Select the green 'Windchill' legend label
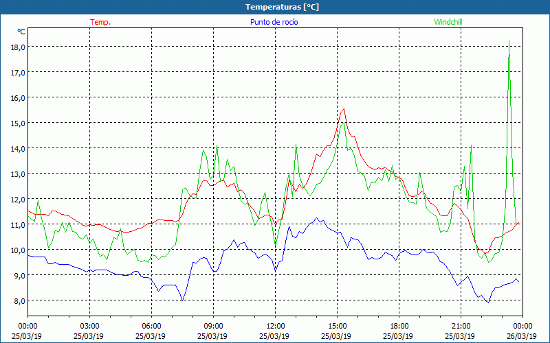The image size is (550, 343). [448, 22]
